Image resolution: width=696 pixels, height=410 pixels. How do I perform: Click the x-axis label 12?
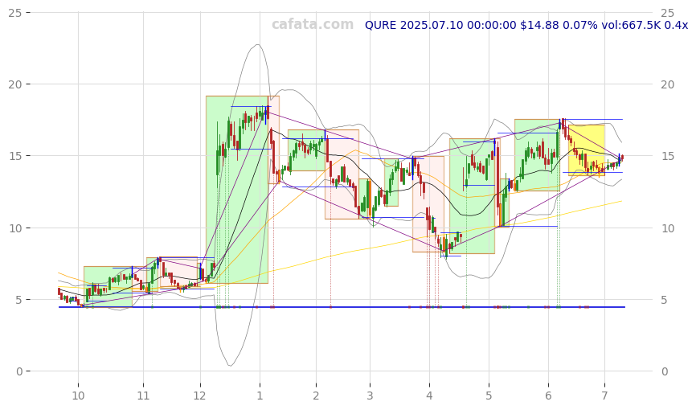coord(200,396)
